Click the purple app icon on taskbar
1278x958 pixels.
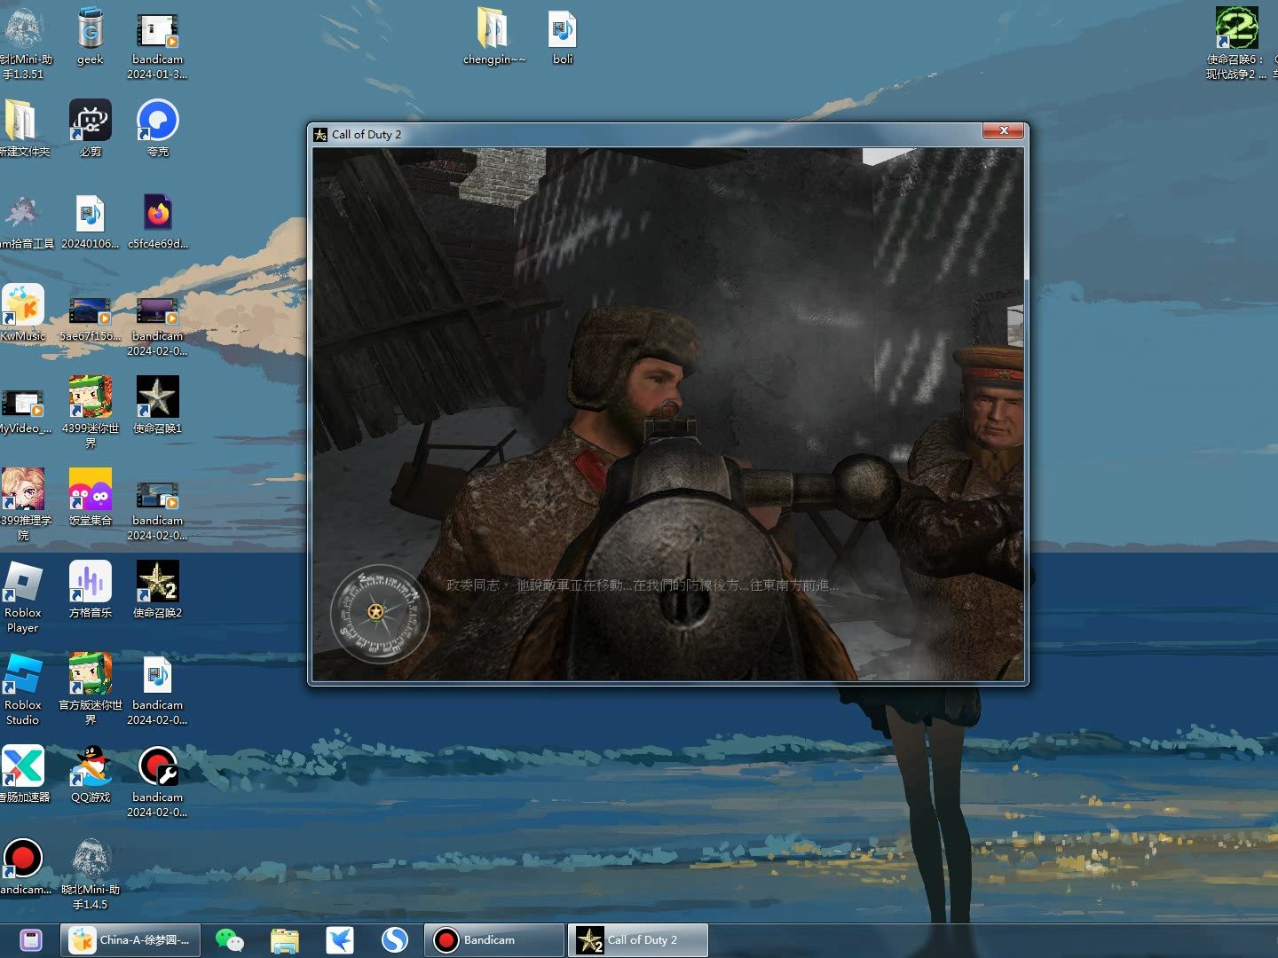click(x=31, y=940)
